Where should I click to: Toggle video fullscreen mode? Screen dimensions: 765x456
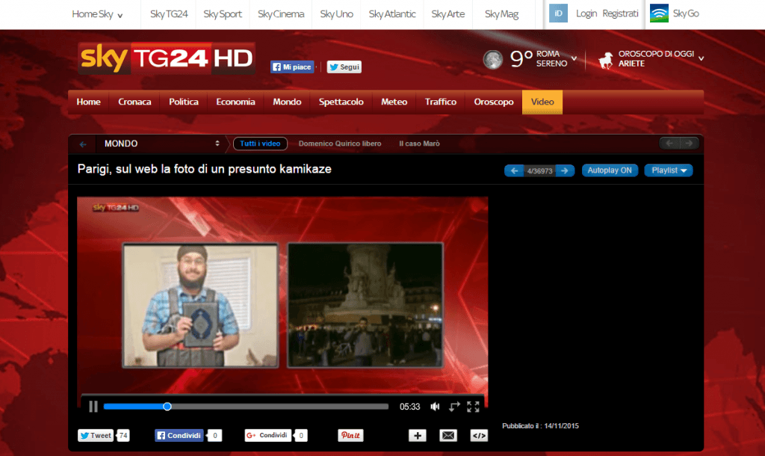473,407
